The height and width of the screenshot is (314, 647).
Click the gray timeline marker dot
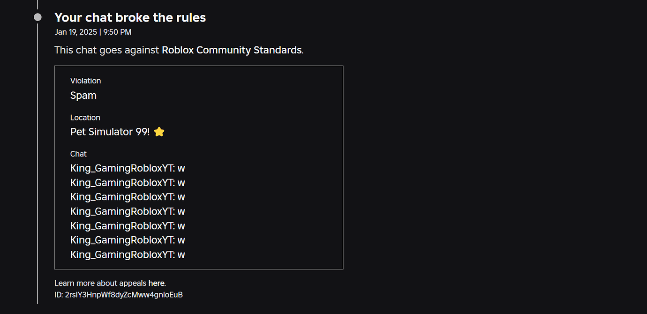[x=38, y=17]
